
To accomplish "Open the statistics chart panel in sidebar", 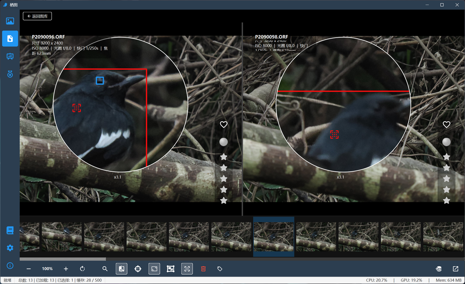I will [x=10, y=56].
